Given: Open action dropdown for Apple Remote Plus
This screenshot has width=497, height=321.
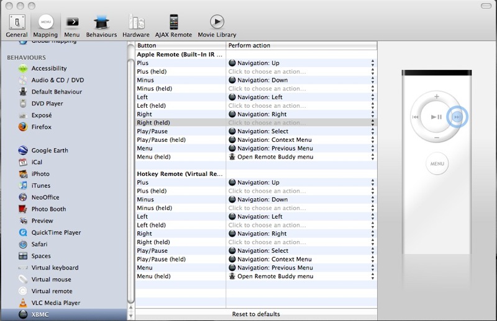Looking at the screenshot, I should tap(373, 63).
